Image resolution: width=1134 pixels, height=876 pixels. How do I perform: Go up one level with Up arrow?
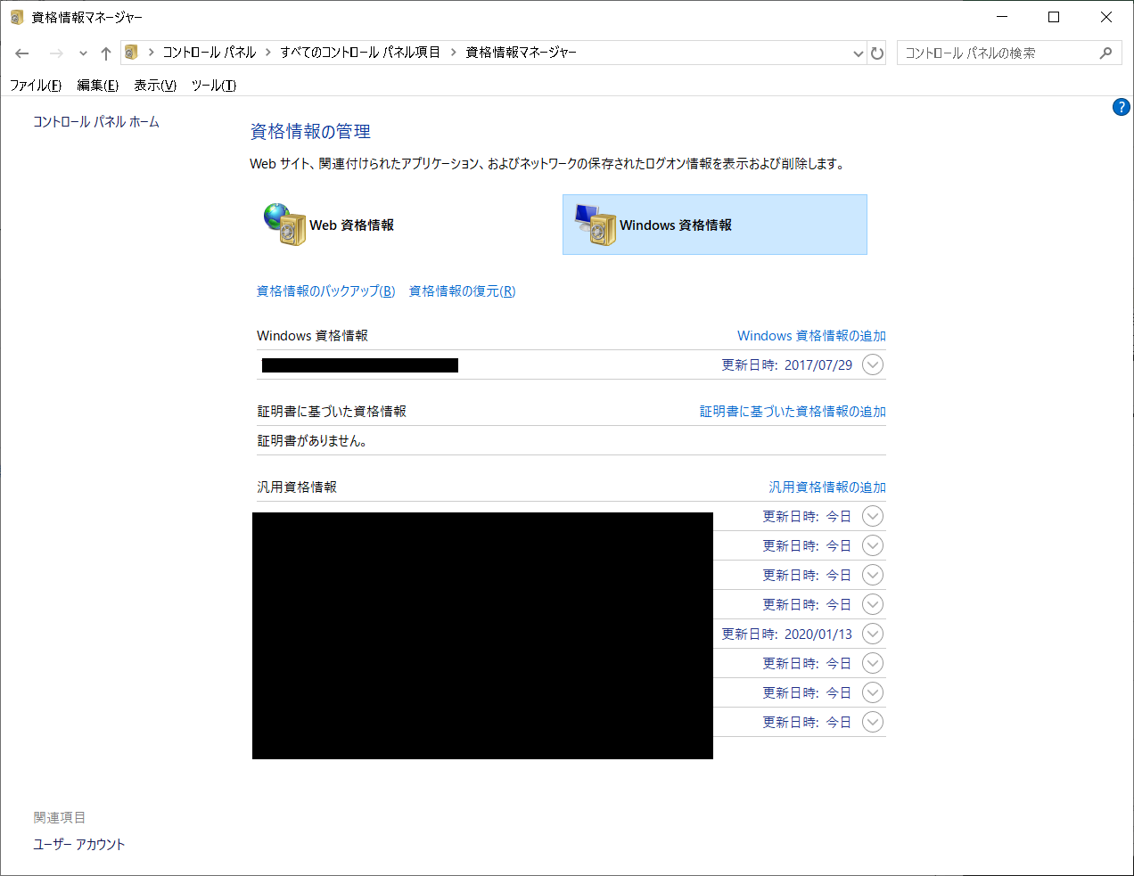106,53
